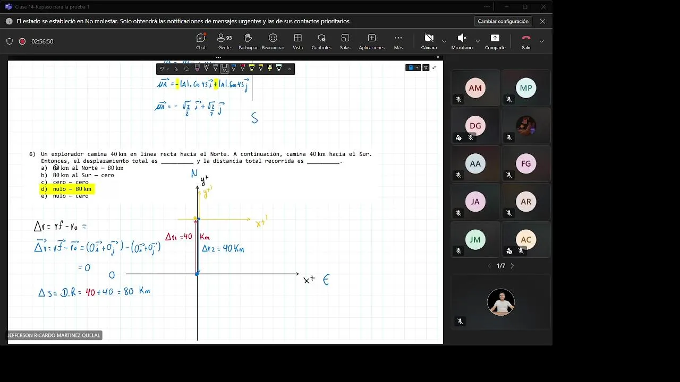The height and width of the screenshot is (382, 680).
Task: Expand the microphone options chevron
Action: coord(478,41)
